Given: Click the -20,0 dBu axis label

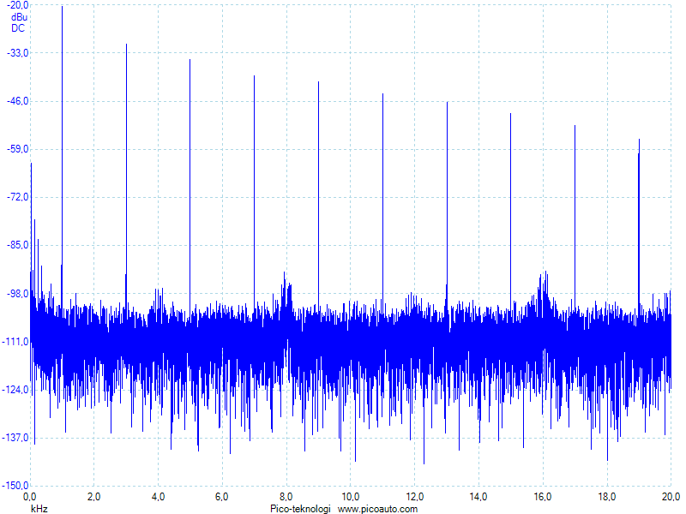Looking at the screenshot, I should tap(17, 5).
